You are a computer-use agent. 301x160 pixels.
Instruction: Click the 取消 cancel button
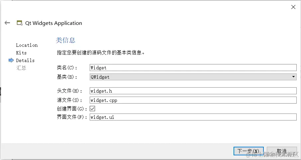[282, 151]
